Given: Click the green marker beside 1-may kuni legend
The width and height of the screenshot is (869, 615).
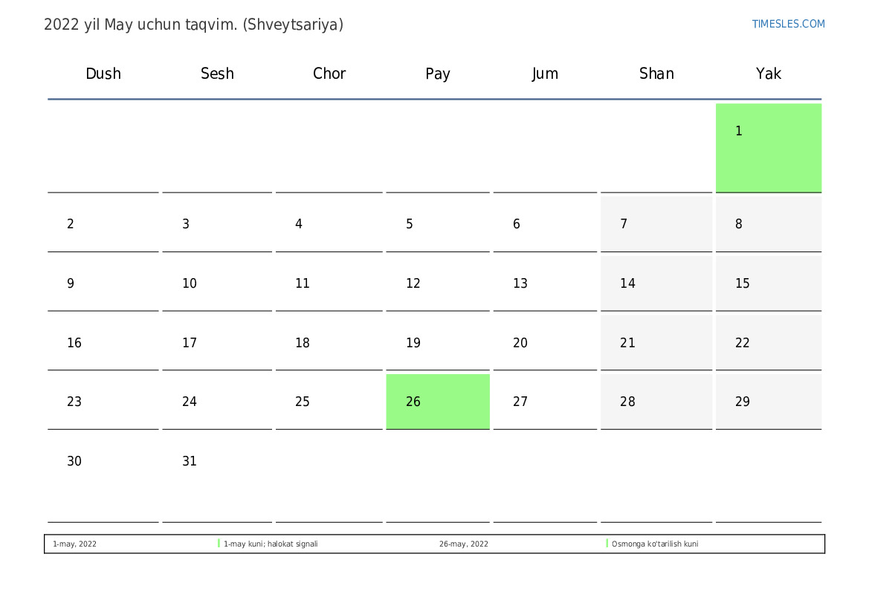Looking at the screenshot, I should (x=219, y=544).
